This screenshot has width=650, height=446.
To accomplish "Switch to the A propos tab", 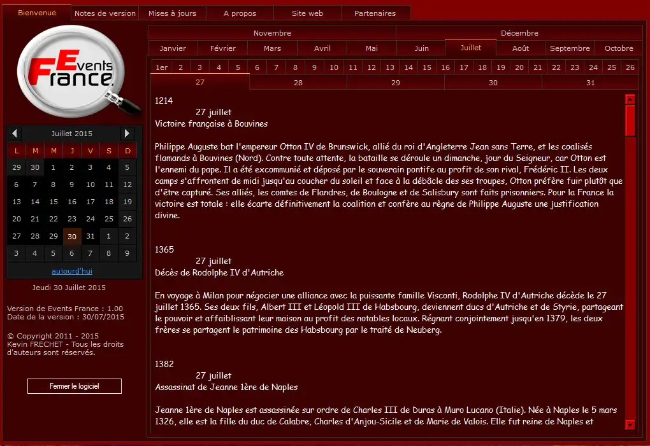I will click(x=240, y=13).
